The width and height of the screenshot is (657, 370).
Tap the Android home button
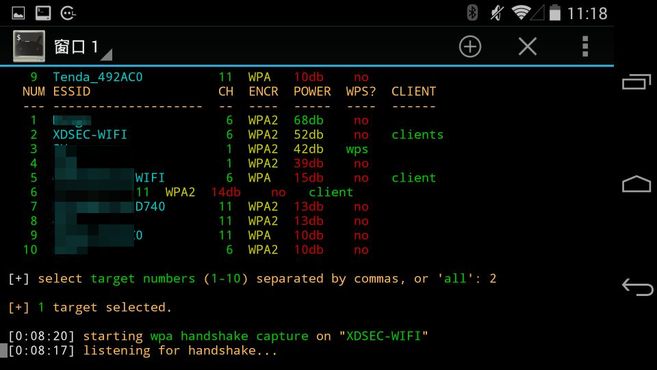pyautogui.click(x=636, y=184)
